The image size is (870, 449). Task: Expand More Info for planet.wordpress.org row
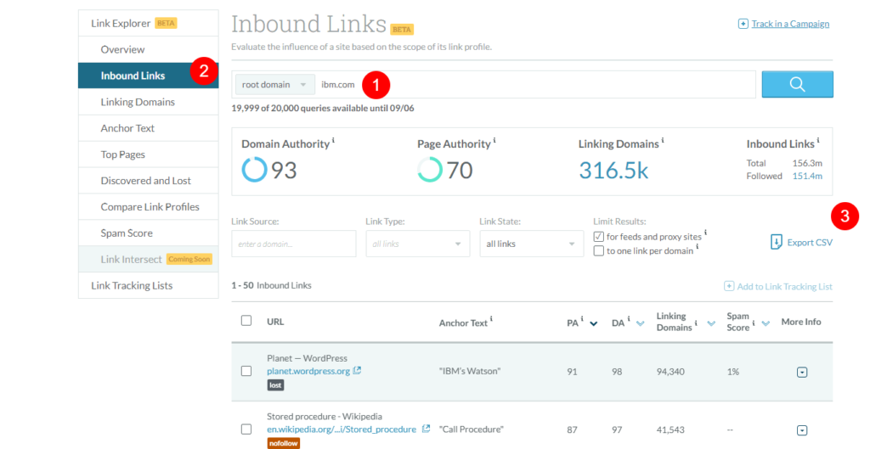click(x=802, y=372)
